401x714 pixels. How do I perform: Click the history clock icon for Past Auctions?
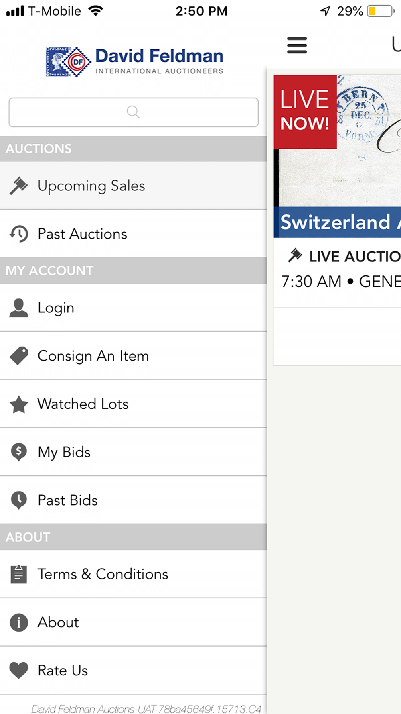tap(19, 234)
